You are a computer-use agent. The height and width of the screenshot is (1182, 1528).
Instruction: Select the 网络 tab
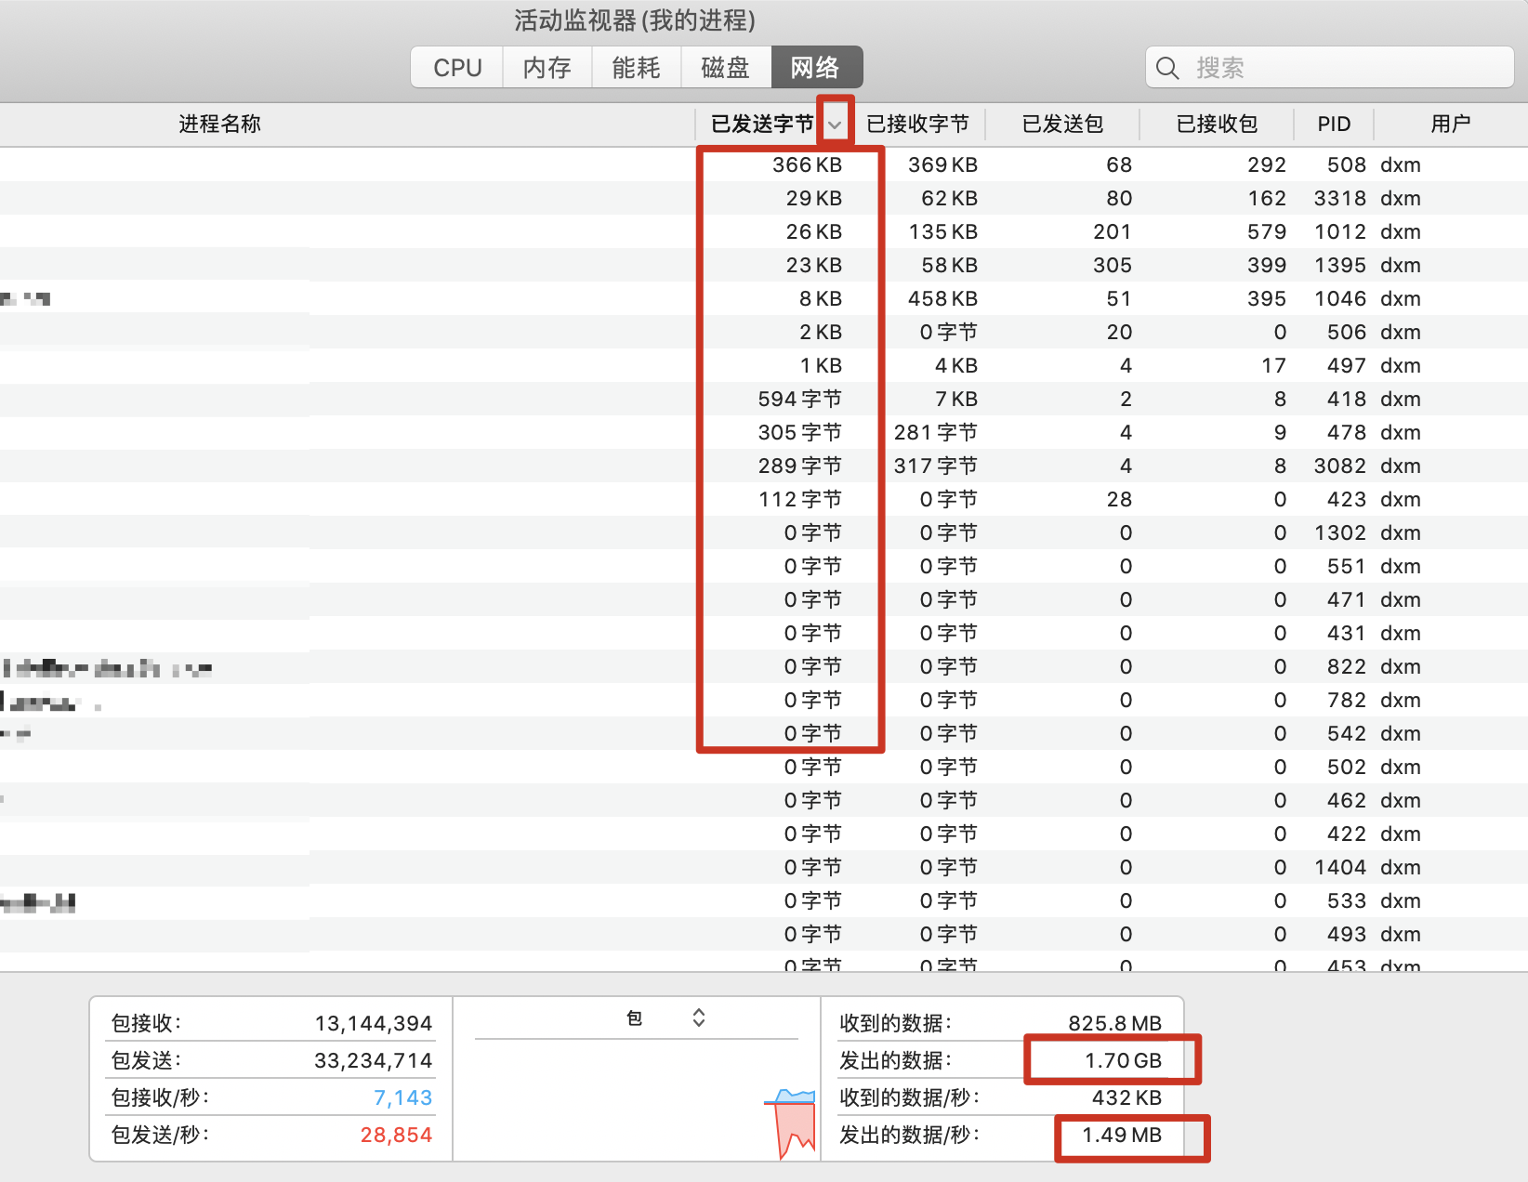(815, 68)
